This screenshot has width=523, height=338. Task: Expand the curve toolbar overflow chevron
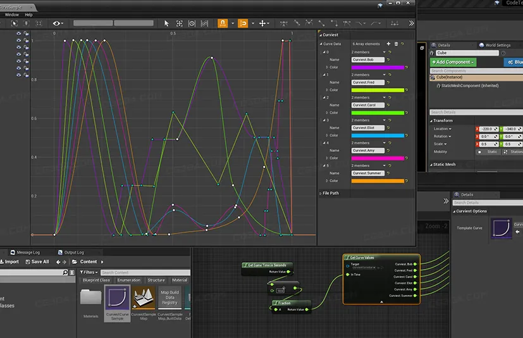(x=411, y=23)
